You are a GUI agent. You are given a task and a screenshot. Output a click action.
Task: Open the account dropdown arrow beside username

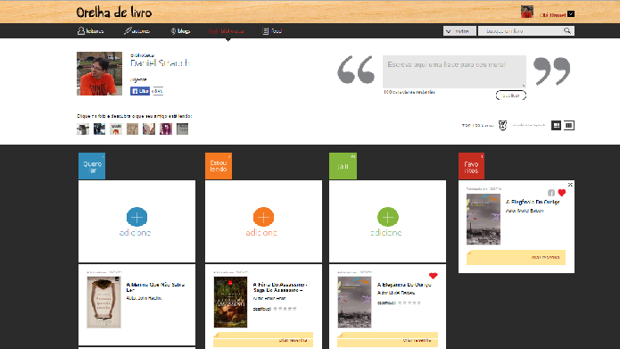point(571,14)
